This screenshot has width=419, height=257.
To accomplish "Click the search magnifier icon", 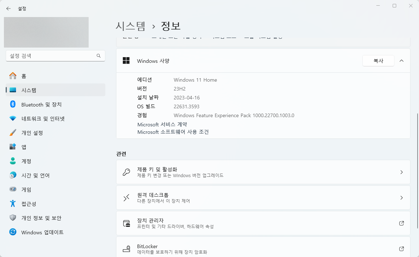I will pyautogui.click(x=99, y=56).
